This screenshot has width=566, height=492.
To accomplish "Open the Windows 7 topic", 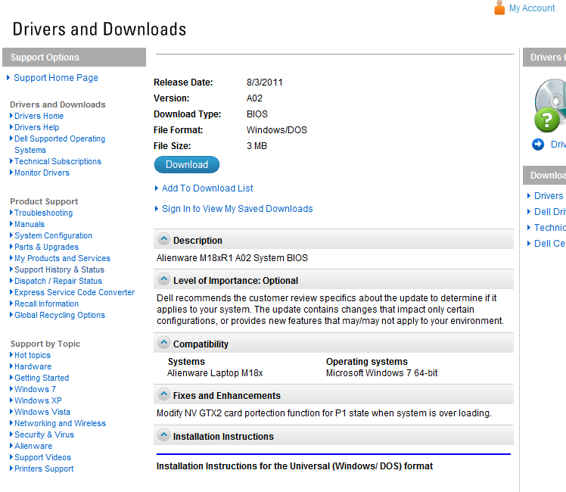I will (35, 389).
